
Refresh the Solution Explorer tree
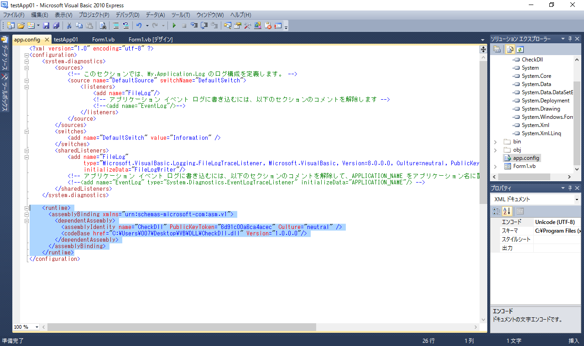click(x=520, y=49)
